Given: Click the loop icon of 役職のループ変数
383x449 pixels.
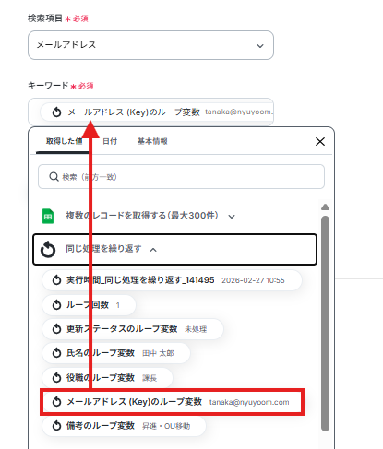Looking at the screenshot, I should 56,378.
